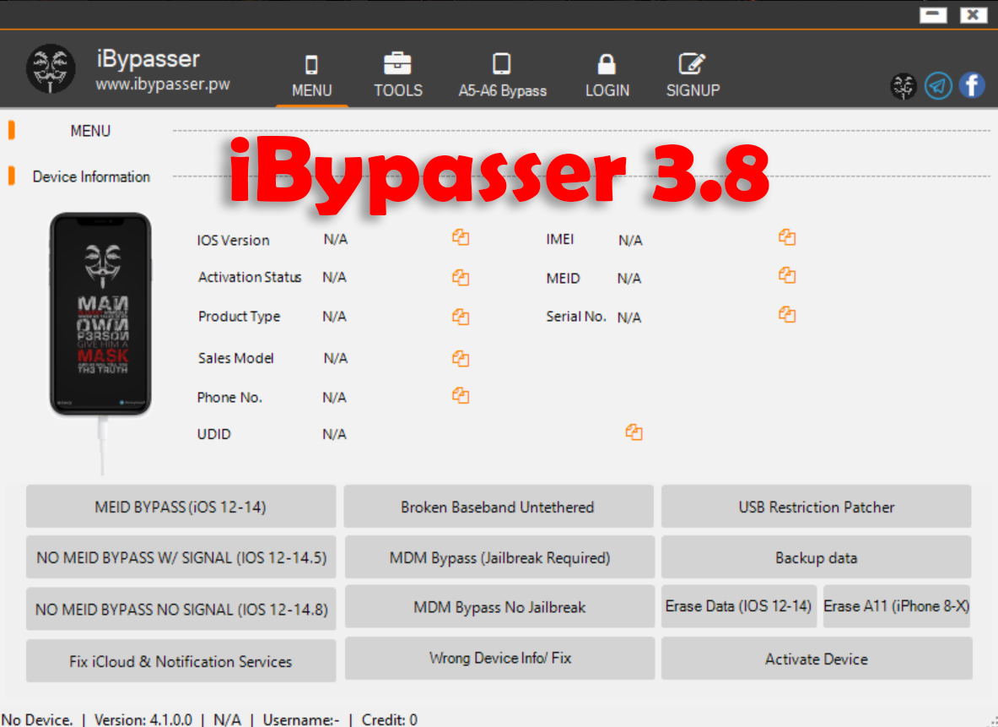Launch USB Restriction Patcher

point(816,507)
